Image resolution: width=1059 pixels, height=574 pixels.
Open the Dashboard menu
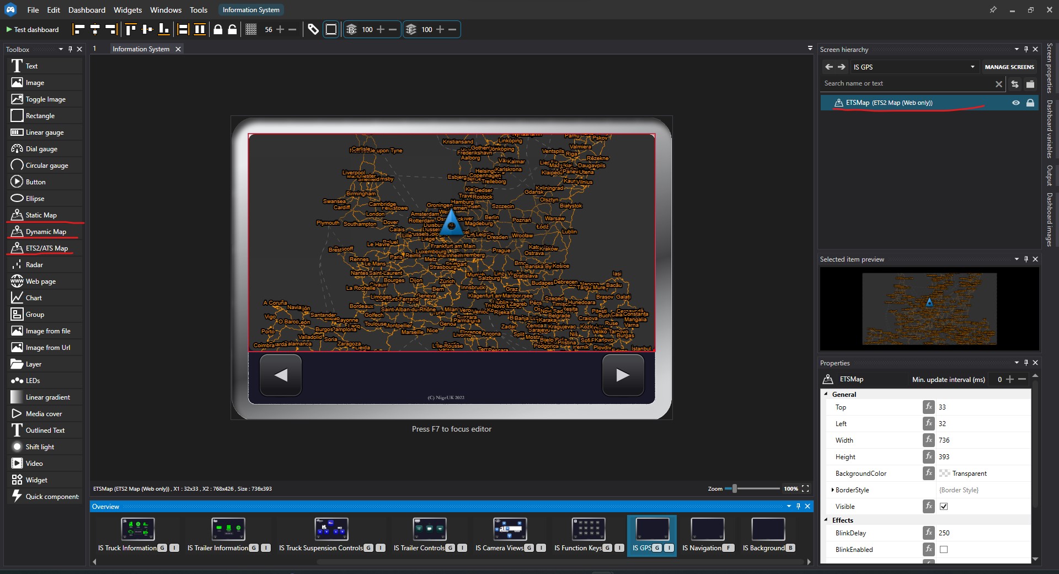87,10
